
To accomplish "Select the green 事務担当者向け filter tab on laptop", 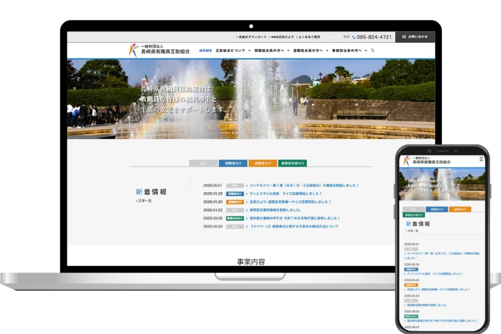I will point(293,163).
